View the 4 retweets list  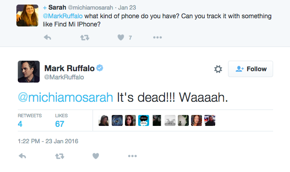[x=30, y=120]
